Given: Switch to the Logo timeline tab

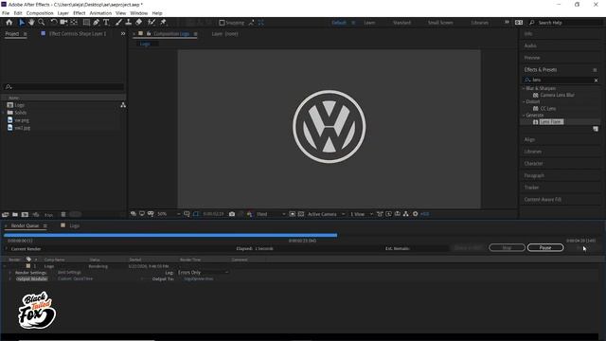Looking at the screenshot, I should coord(74,225).
